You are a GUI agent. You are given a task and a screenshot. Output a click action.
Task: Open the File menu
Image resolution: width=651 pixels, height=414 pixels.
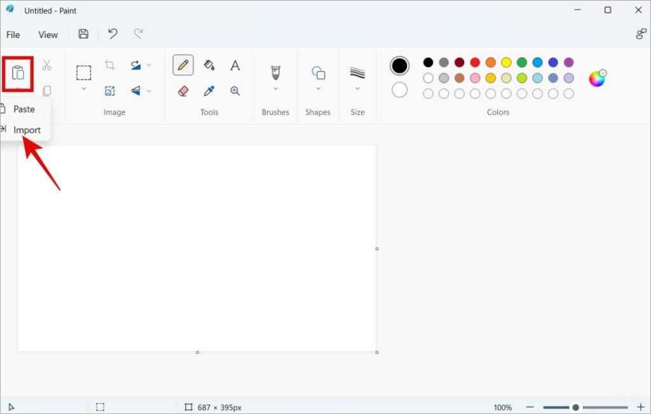point(13,34)
